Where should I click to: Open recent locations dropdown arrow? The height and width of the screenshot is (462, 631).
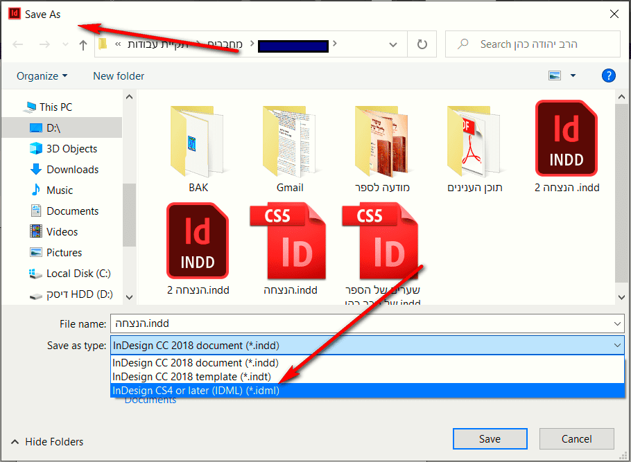[x=65, y=44]
